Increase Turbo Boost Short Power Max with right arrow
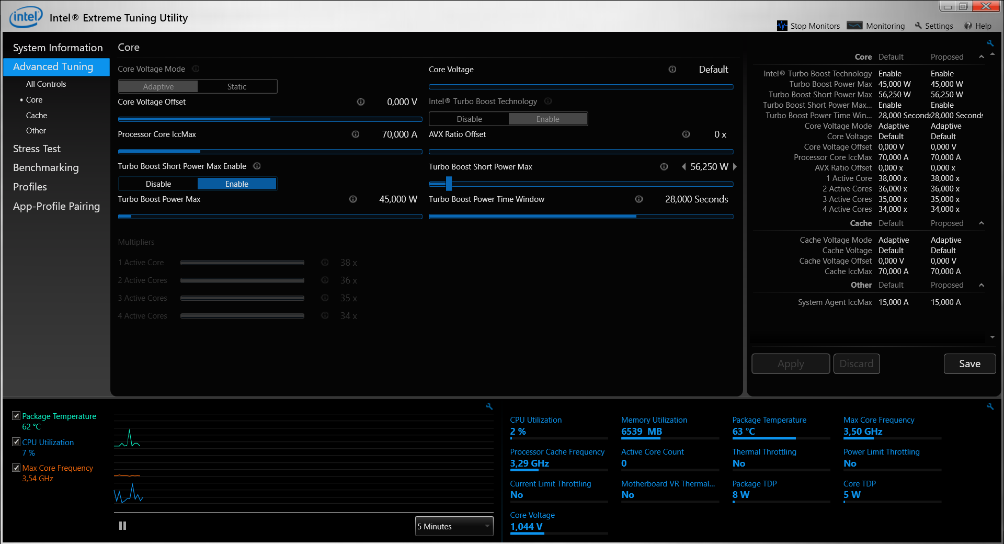This screenshot has width=1004, height=544. click(735, 167)
